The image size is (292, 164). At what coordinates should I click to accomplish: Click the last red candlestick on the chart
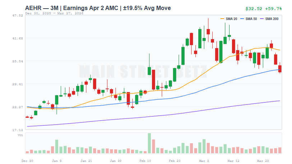click(x=280, y=68)
